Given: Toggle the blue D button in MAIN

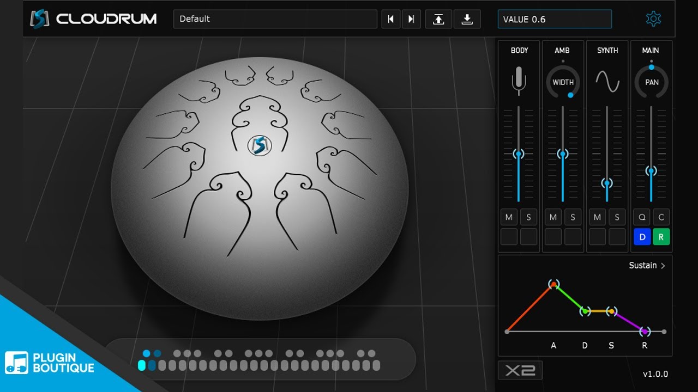Looking at the screenshot, I should pos(642,237).
